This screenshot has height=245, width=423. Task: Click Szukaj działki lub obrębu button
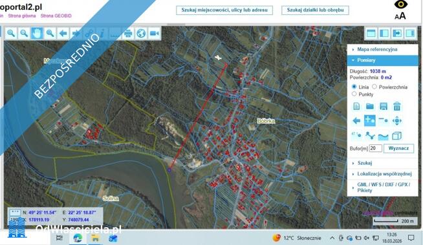(315, 10)
